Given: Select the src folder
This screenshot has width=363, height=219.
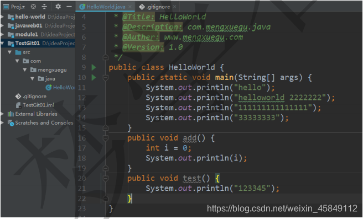Looking at the screenshot, I should tap(27, 52).
